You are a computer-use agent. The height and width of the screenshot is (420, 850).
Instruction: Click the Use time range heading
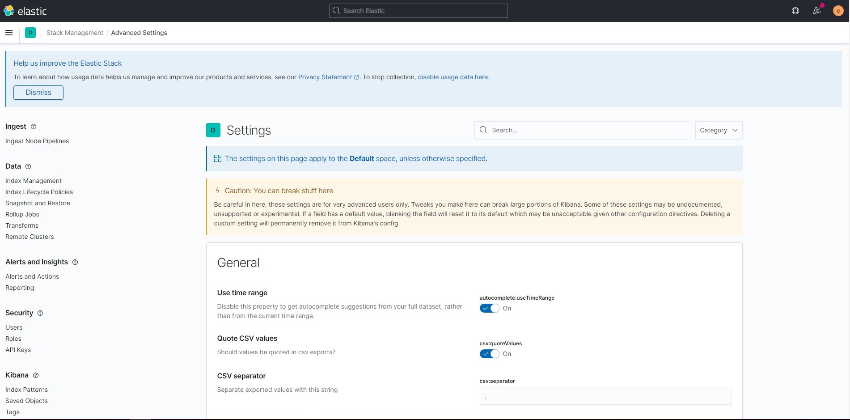(x=242, y=293)
